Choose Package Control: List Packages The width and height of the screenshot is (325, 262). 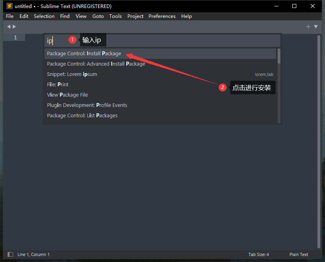point(82,116)
